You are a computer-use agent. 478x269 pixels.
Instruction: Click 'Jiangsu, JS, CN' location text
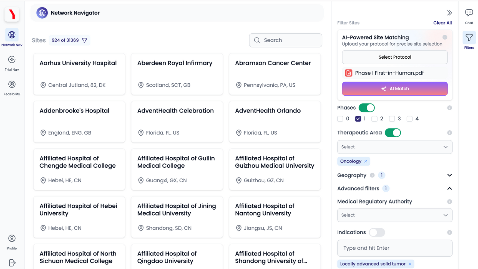263,228
